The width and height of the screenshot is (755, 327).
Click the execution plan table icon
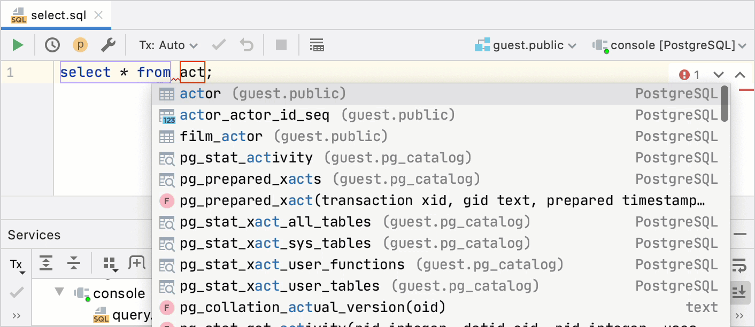click(x=317, y=45)
